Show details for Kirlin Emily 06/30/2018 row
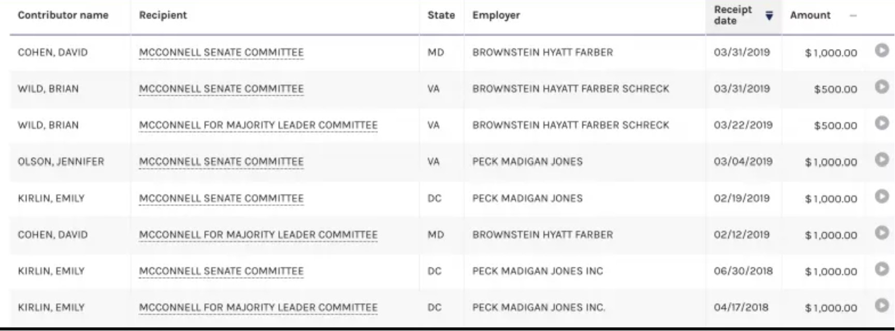The image size is (895, 331). [882, 269]
